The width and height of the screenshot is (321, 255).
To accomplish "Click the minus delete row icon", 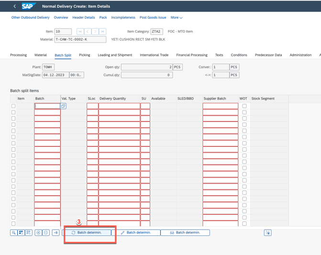I will tap(46, 233).
